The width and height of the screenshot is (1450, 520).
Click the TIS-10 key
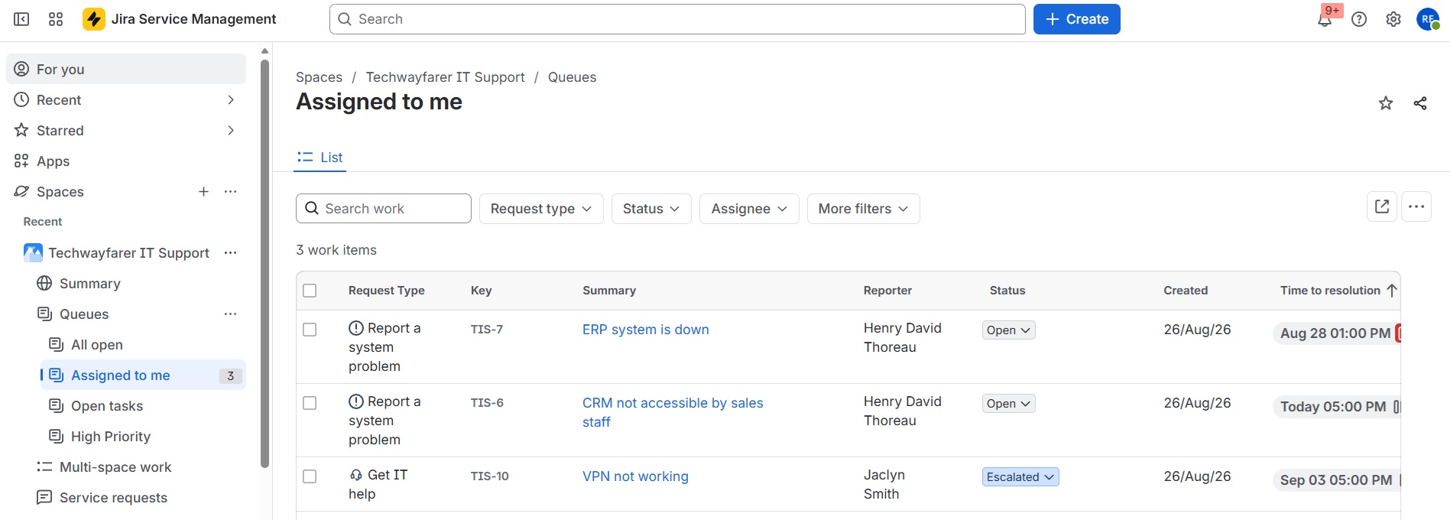(x=490, y=476)
